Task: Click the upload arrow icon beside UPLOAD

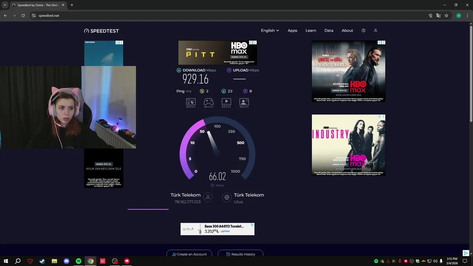Action: 229,70
